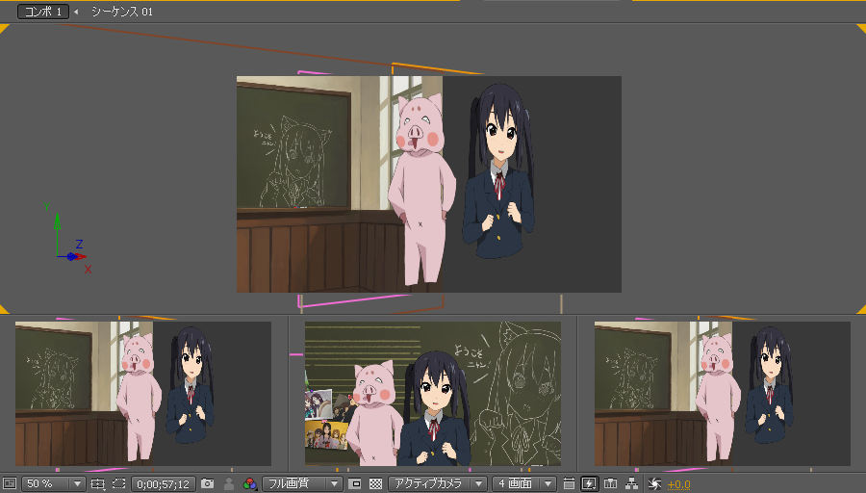Click the pink pig layer in main view
This screenshot has height=493, width=866.
[x=422, y=188]
